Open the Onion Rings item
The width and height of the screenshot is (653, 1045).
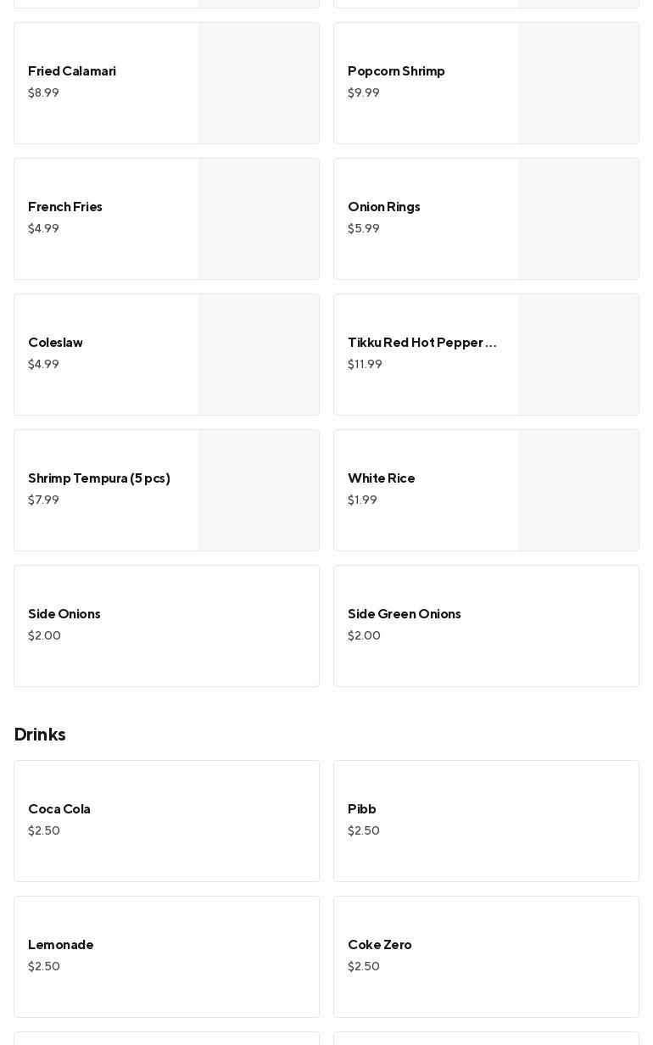coord(486,219)
